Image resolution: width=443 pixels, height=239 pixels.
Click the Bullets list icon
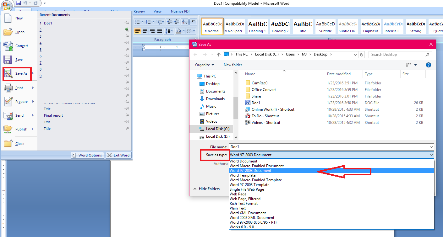pos(137,22)
